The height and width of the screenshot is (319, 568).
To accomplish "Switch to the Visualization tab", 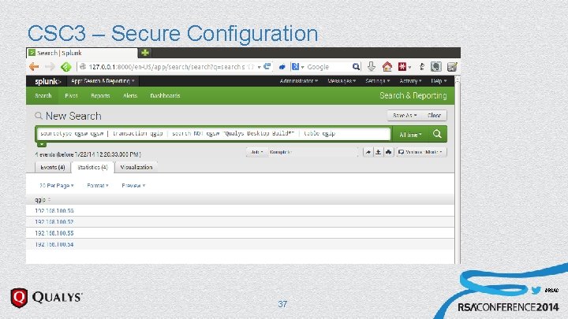I will [x=136, y=168].
